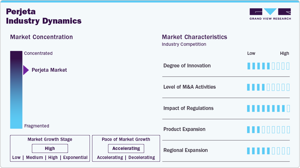Click the Concentrated label at top of bar
The height and width of the screenshot is (168, 300).
pyautogui.click(x=38, y=53)
